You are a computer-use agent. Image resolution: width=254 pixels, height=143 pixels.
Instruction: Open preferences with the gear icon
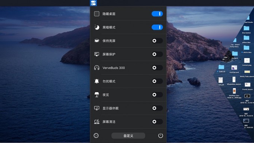click(x=96, y=136)
